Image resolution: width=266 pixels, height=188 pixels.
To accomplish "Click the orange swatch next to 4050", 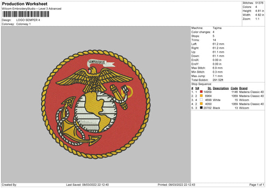I will (201, 104).
